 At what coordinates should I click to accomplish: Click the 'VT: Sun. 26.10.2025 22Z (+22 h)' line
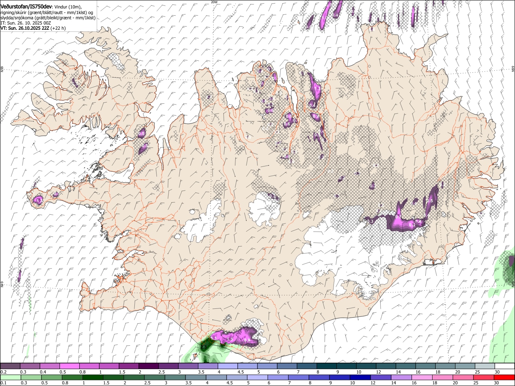pos(33,28)
